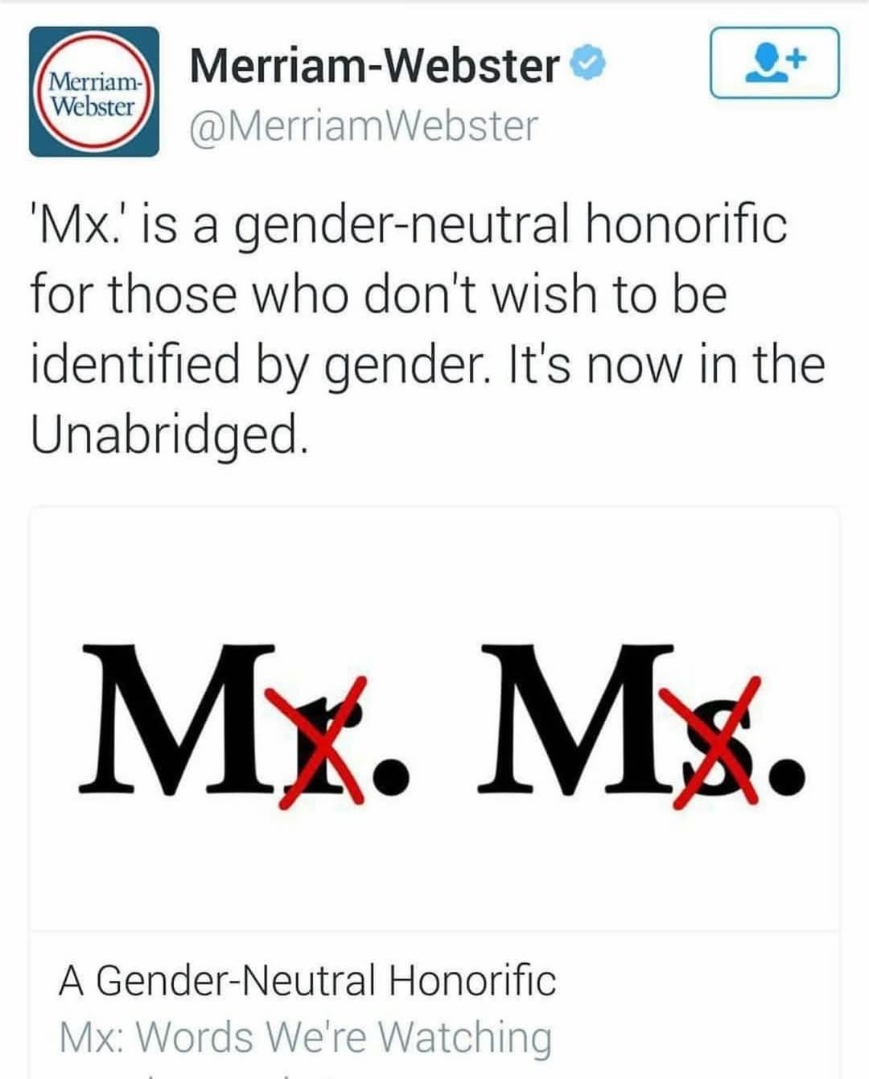This screenshot has height=1079, width=869.
Task: Click the blue verified checkmark badge
Action: pyautogui.click(x=588, y=66)
